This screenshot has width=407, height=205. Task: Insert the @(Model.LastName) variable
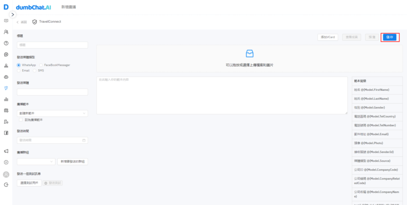377,99
